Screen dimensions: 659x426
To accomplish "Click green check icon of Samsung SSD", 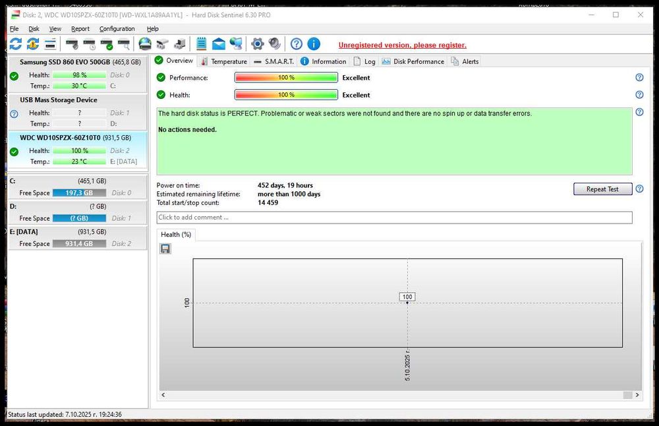I will pyautogui.click(x=14, y=76).
